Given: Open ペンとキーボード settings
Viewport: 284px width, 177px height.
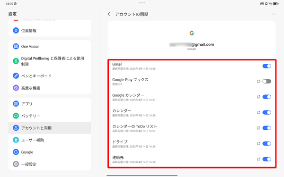Looking at the screenshot, I should pyautogui.click(x=50, y=76).
